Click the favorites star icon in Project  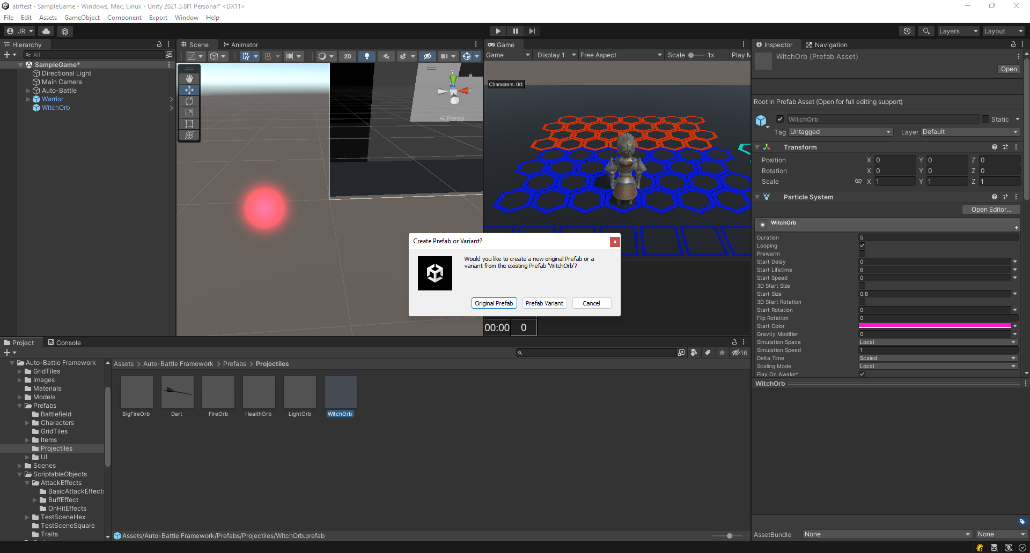(x=722, y=353)
